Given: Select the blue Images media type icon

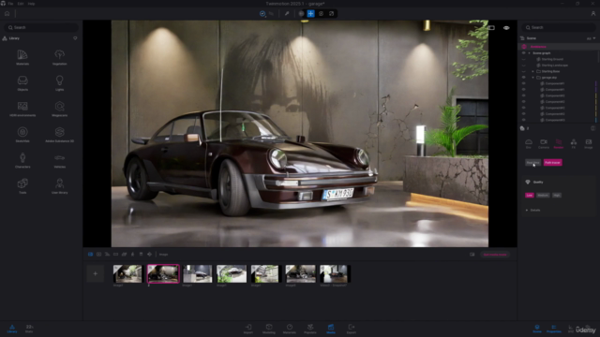Looking at the screenshot, I should (x=90, y=254).
